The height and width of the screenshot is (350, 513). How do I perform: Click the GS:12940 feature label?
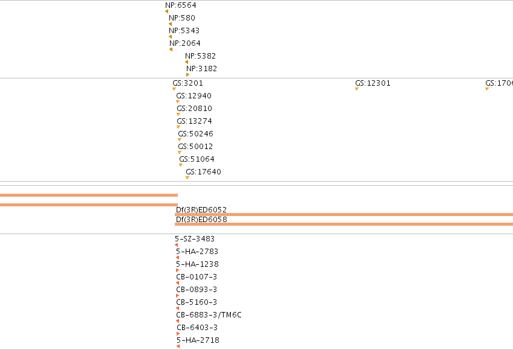[194, 96]
